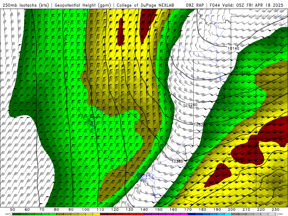Pick the cyan swatch just before the 200 mark
Image resolution: width=288 pixels, height=216 pixels.
tap(228, 214)
